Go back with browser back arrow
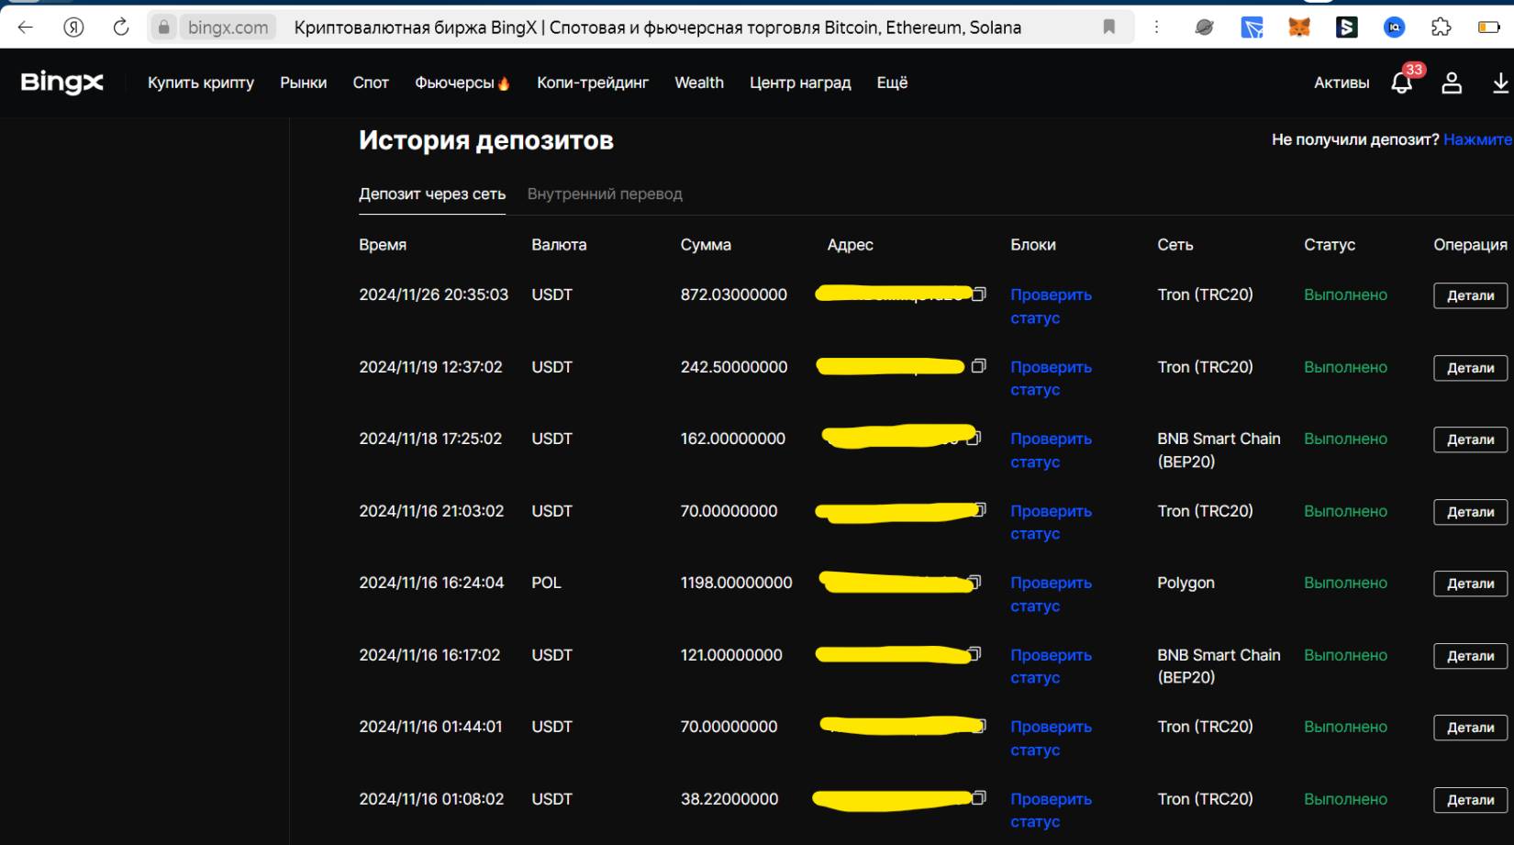This screenshot has height=845, width=1514. point(26,28)
